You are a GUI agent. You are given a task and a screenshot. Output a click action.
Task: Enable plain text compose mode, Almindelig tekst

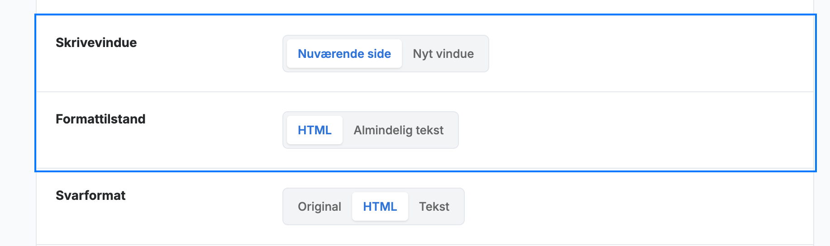[x=398, y=130]
